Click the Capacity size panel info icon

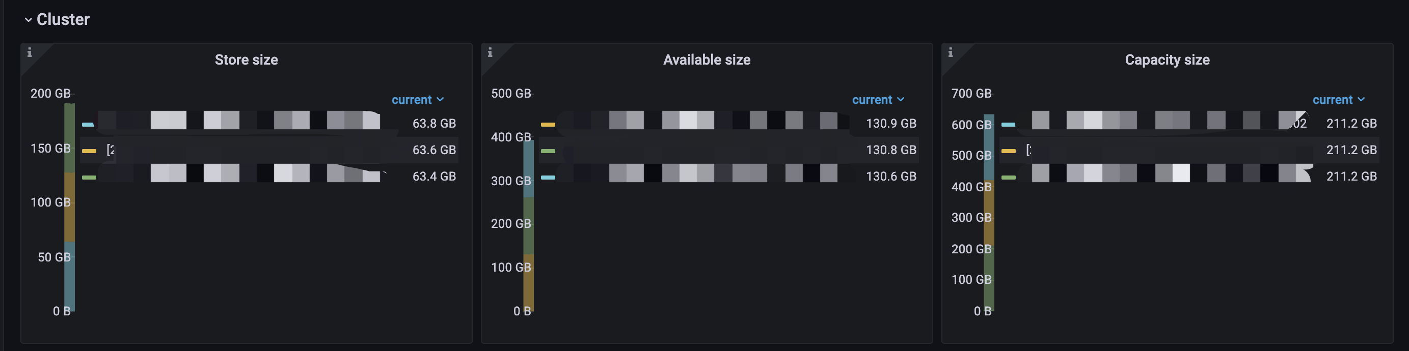coord(951,52)
